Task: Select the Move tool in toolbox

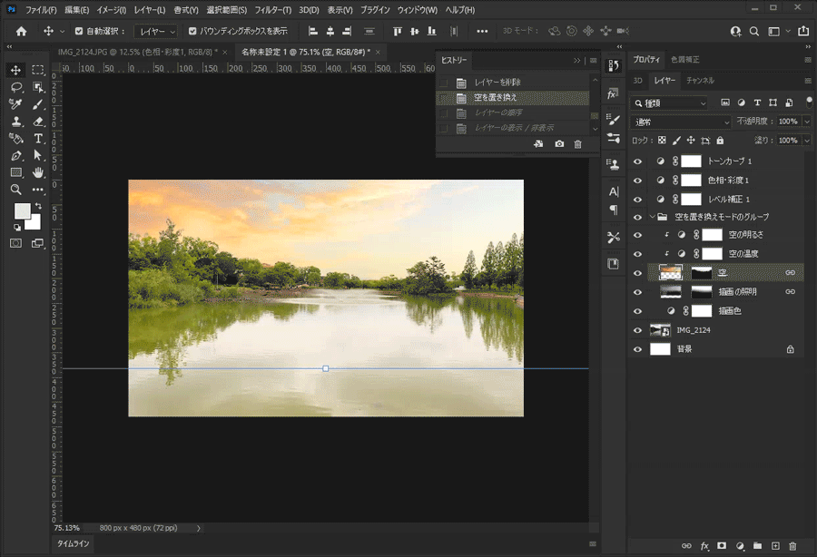Action: pyautogui.click(x=16, y=70)
